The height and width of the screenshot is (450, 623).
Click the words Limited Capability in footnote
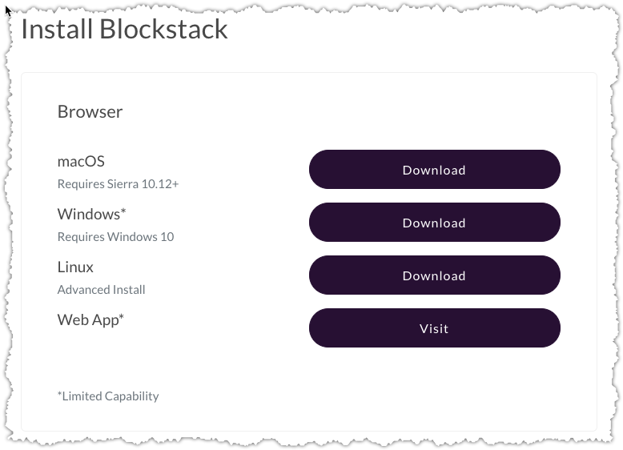111,396
